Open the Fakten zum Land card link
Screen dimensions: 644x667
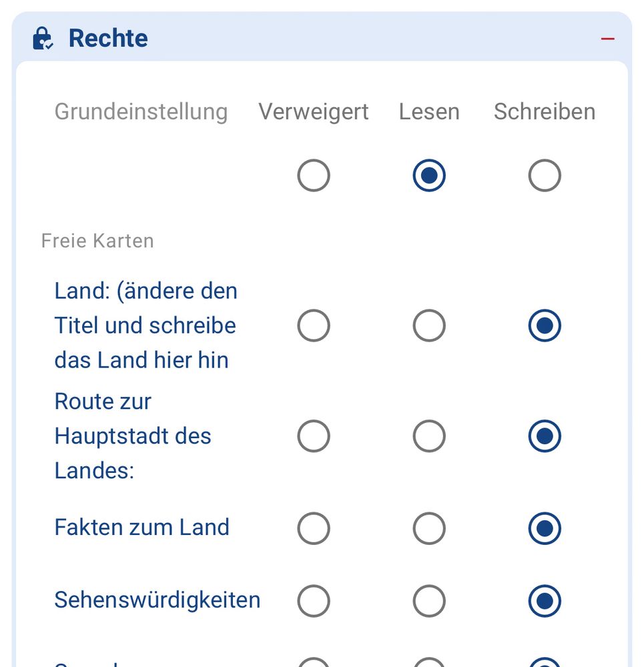pos(141,528)
